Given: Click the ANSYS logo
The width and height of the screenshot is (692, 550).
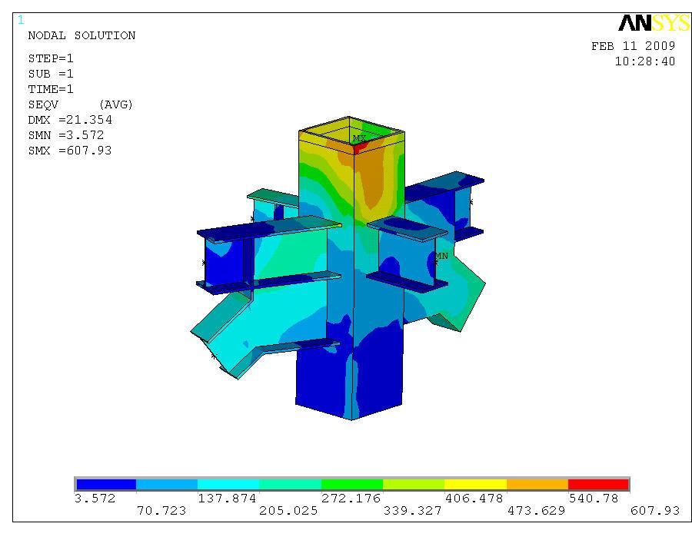Looking at the screenshot, I should coord(654,23).
